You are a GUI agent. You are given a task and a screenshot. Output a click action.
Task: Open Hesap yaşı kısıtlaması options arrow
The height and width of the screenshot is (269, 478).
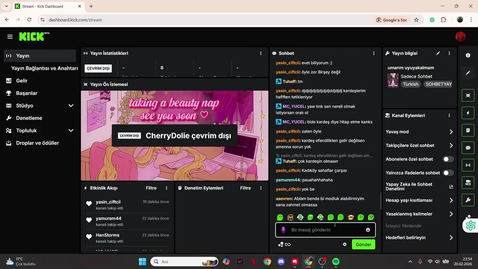(x=451, y=201)
